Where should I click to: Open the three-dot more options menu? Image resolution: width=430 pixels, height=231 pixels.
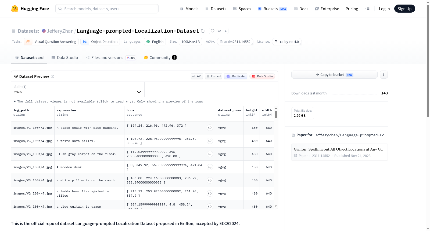[384, 75]
